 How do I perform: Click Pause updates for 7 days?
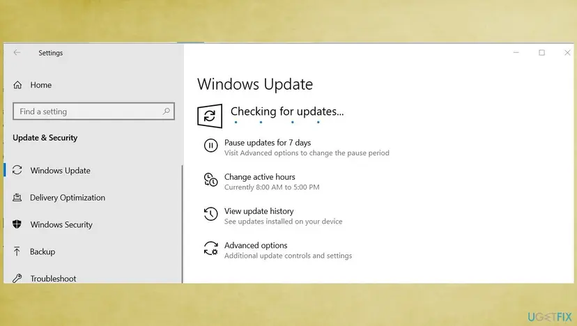(268, 142)
